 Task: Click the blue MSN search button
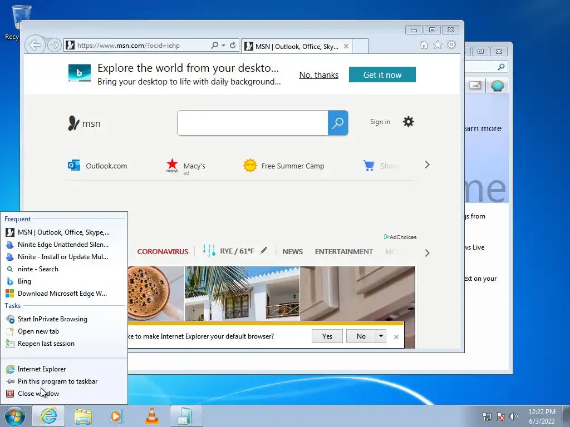pos(338,123)
